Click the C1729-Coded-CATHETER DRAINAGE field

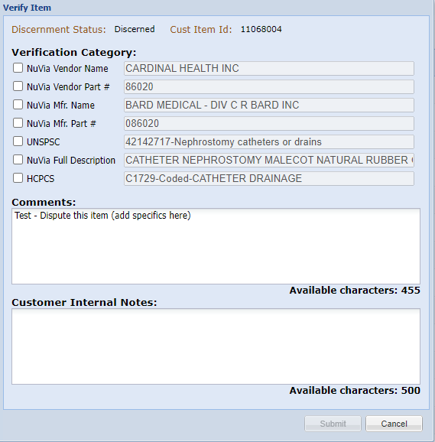(269, 178)
